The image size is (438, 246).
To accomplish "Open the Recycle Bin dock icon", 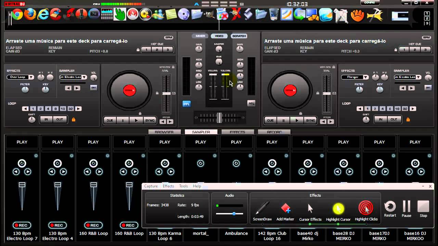I will (x=274, y=14).
